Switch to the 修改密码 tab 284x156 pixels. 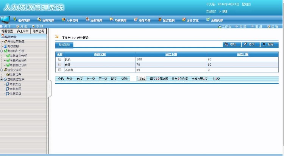tap(38, 31)
